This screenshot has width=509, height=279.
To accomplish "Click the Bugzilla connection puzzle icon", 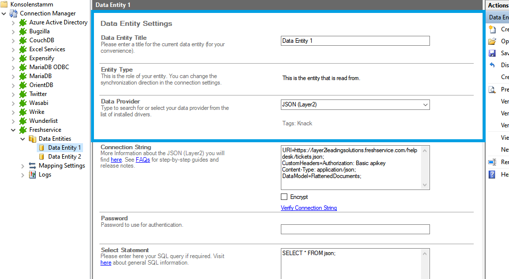I will tap(23, 31).
